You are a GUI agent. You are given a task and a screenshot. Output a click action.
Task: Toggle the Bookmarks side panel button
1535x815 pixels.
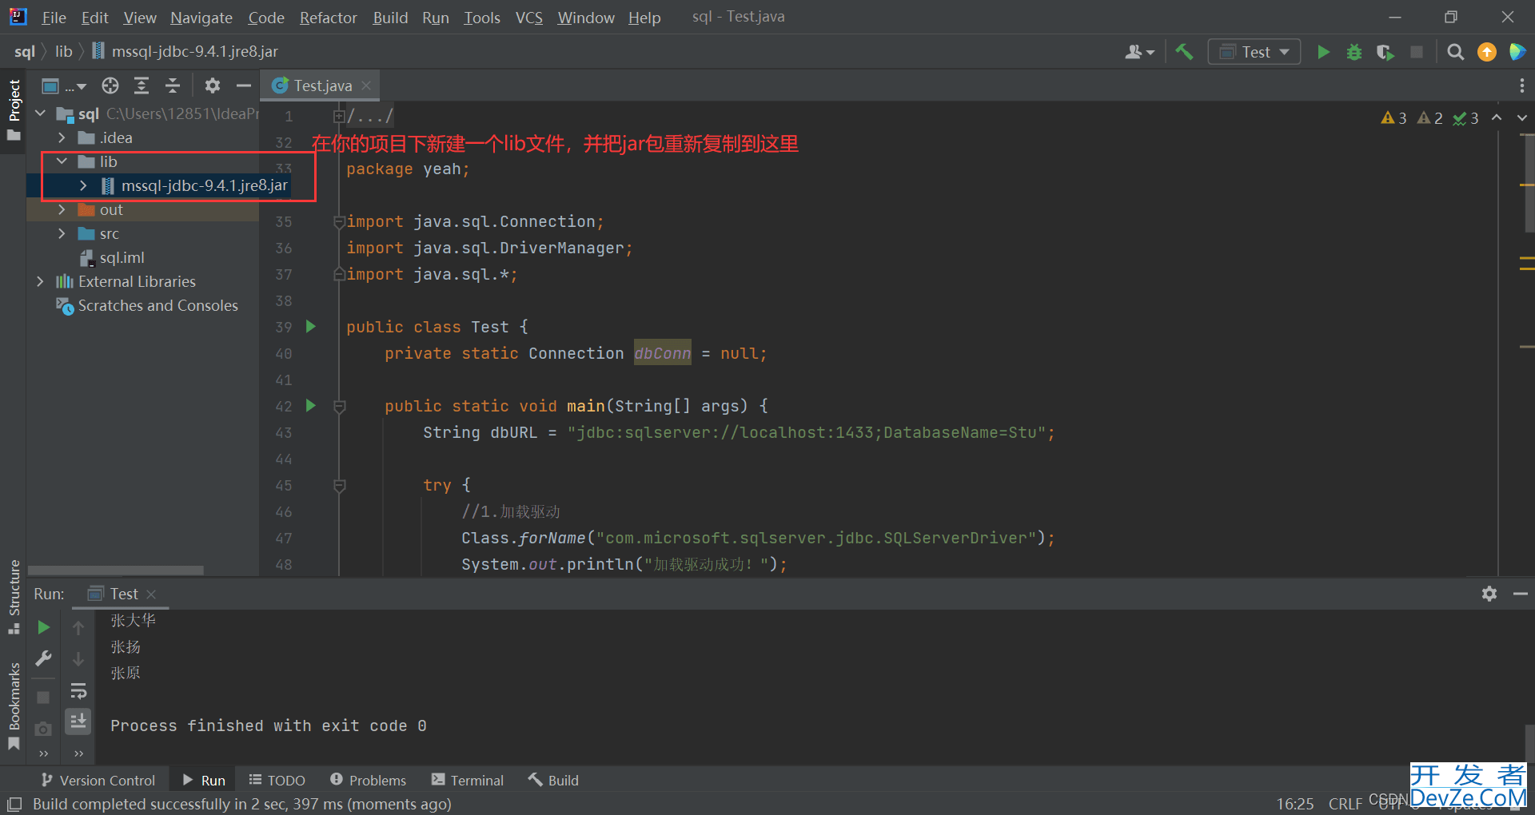(14, 706)
